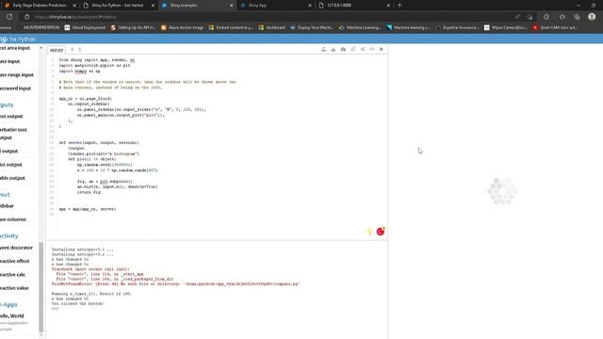Open the Password input example
The height and width of the screenshot is (339, 603).
click(x=15, y=89)
